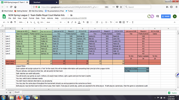Undo the last spreadsheet action
This screenshot has height=100, width=179.
coord(4,22)
